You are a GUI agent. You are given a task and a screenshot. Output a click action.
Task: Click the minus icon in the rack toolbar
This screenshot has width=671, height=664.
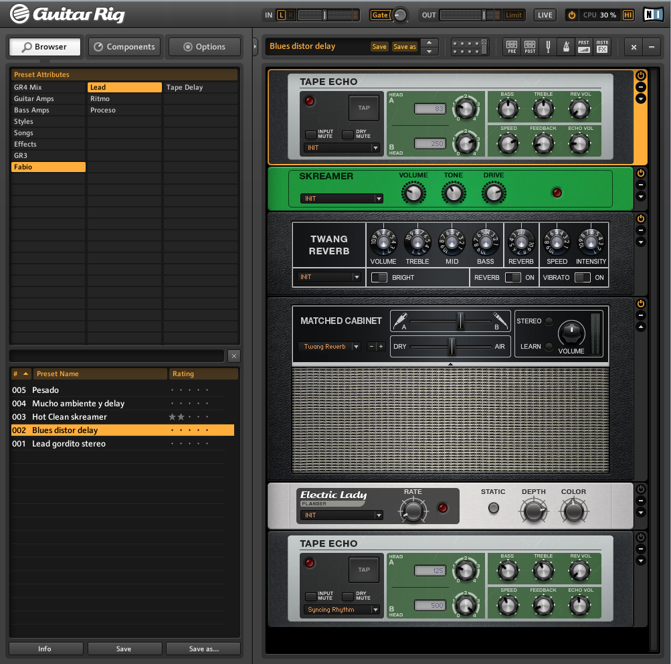click(652, 47)
